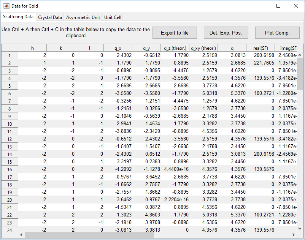Click the q_x column header
This screenshot has width=305, height=240.
pos(118,48)
